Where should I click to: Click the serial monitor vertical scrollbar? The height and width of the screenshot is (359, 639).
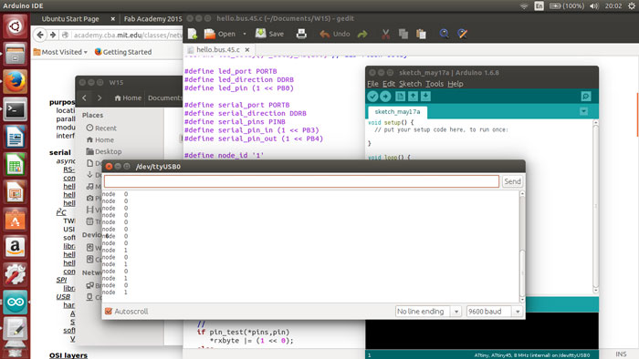coord(522,246)
